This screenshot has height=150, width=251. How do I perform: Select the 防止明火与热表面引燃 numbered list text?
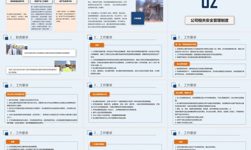tap(42, 111)
